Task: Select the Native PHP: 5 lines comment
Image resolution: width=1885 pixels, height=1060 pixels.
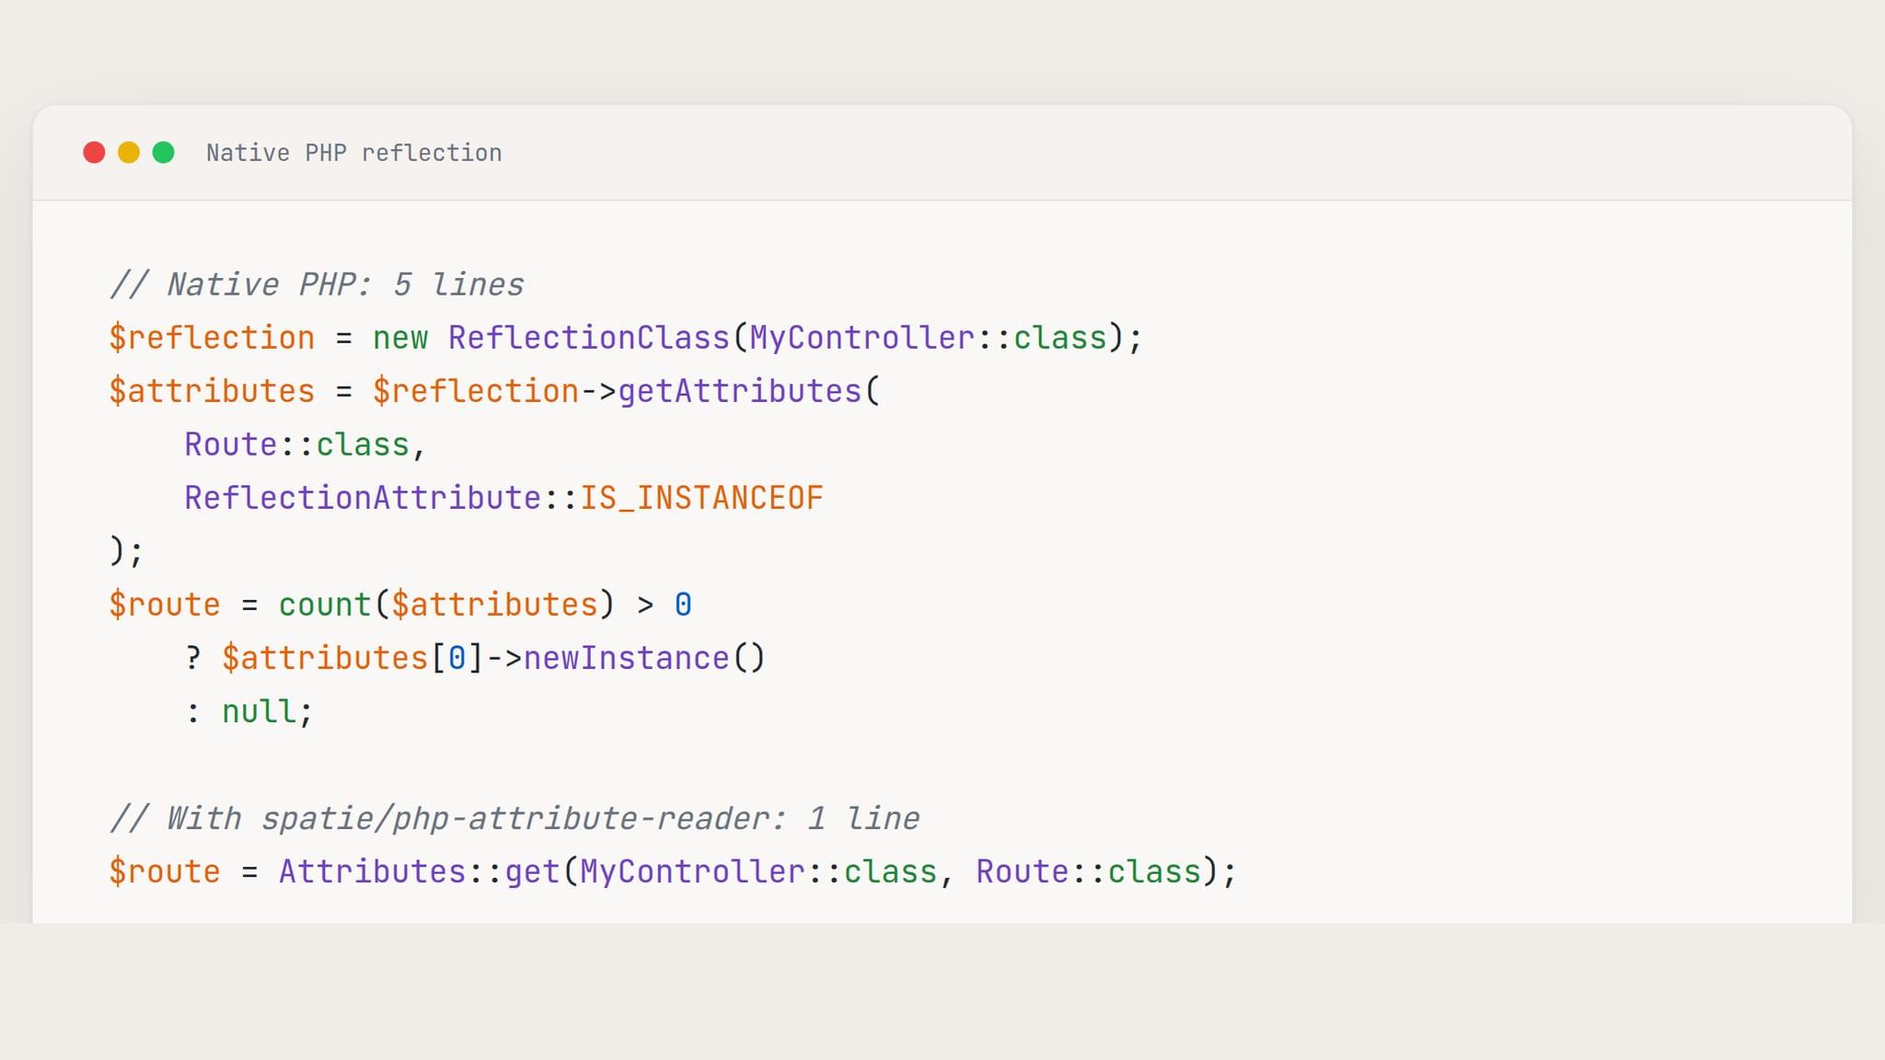Action: tap(318, 283)
